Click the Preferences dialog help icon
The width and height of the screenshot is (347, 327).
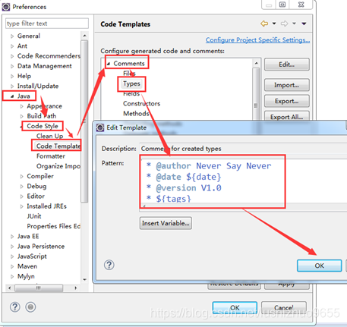point(15,307)
